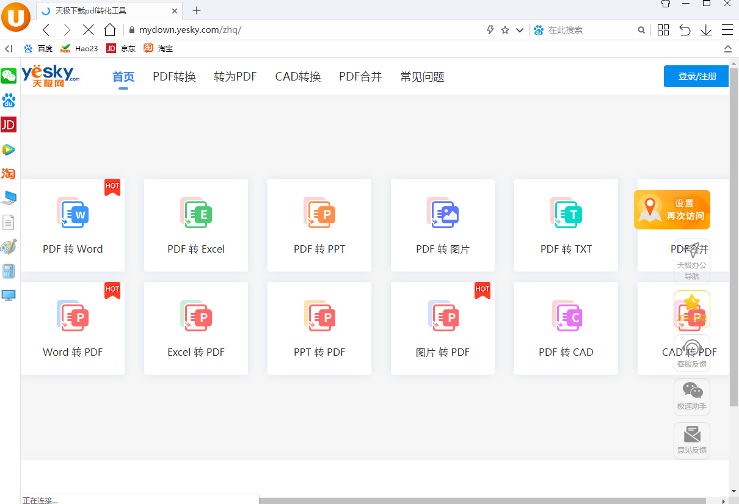Open the PDF 转 Word converter card

coord(73,225)
